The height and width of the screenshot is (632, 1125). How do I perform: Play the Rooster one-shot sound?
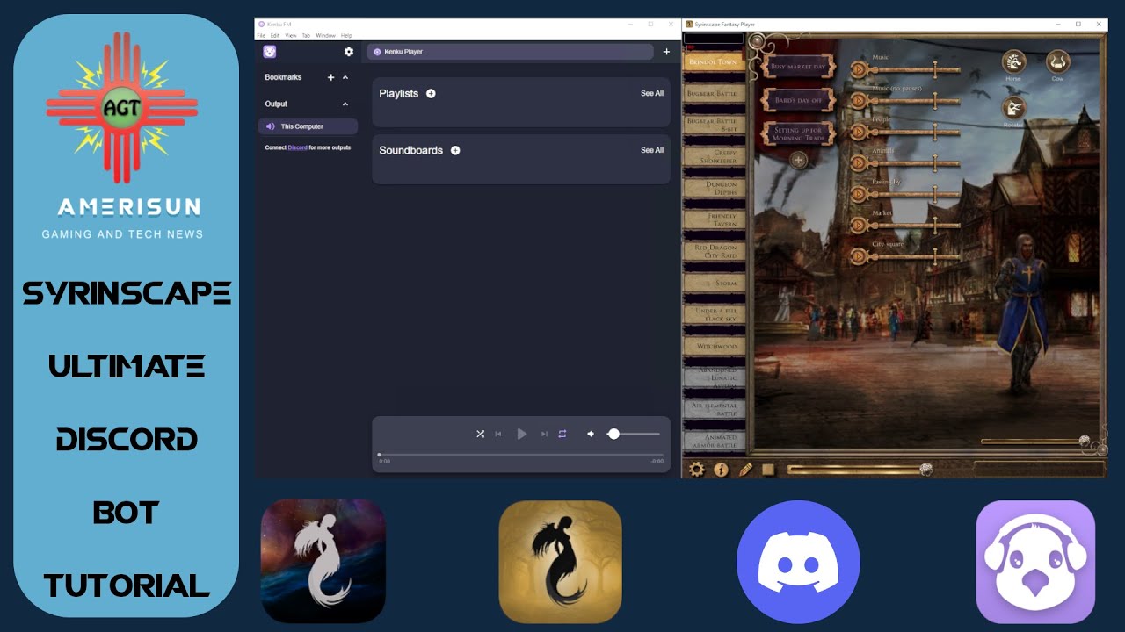(1013, 108)
